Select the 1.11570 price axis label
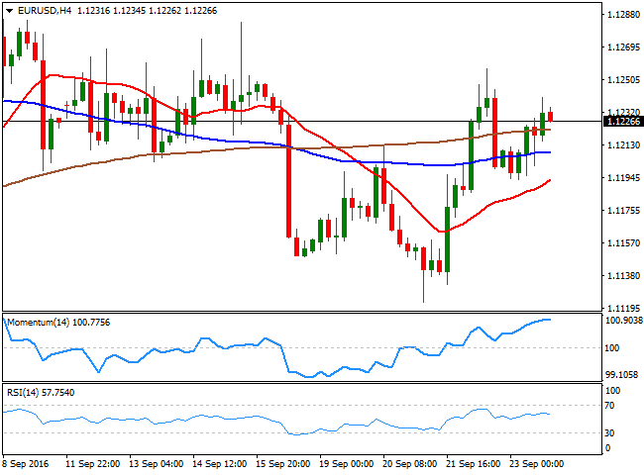644x475 pixels. click(623, 243)
